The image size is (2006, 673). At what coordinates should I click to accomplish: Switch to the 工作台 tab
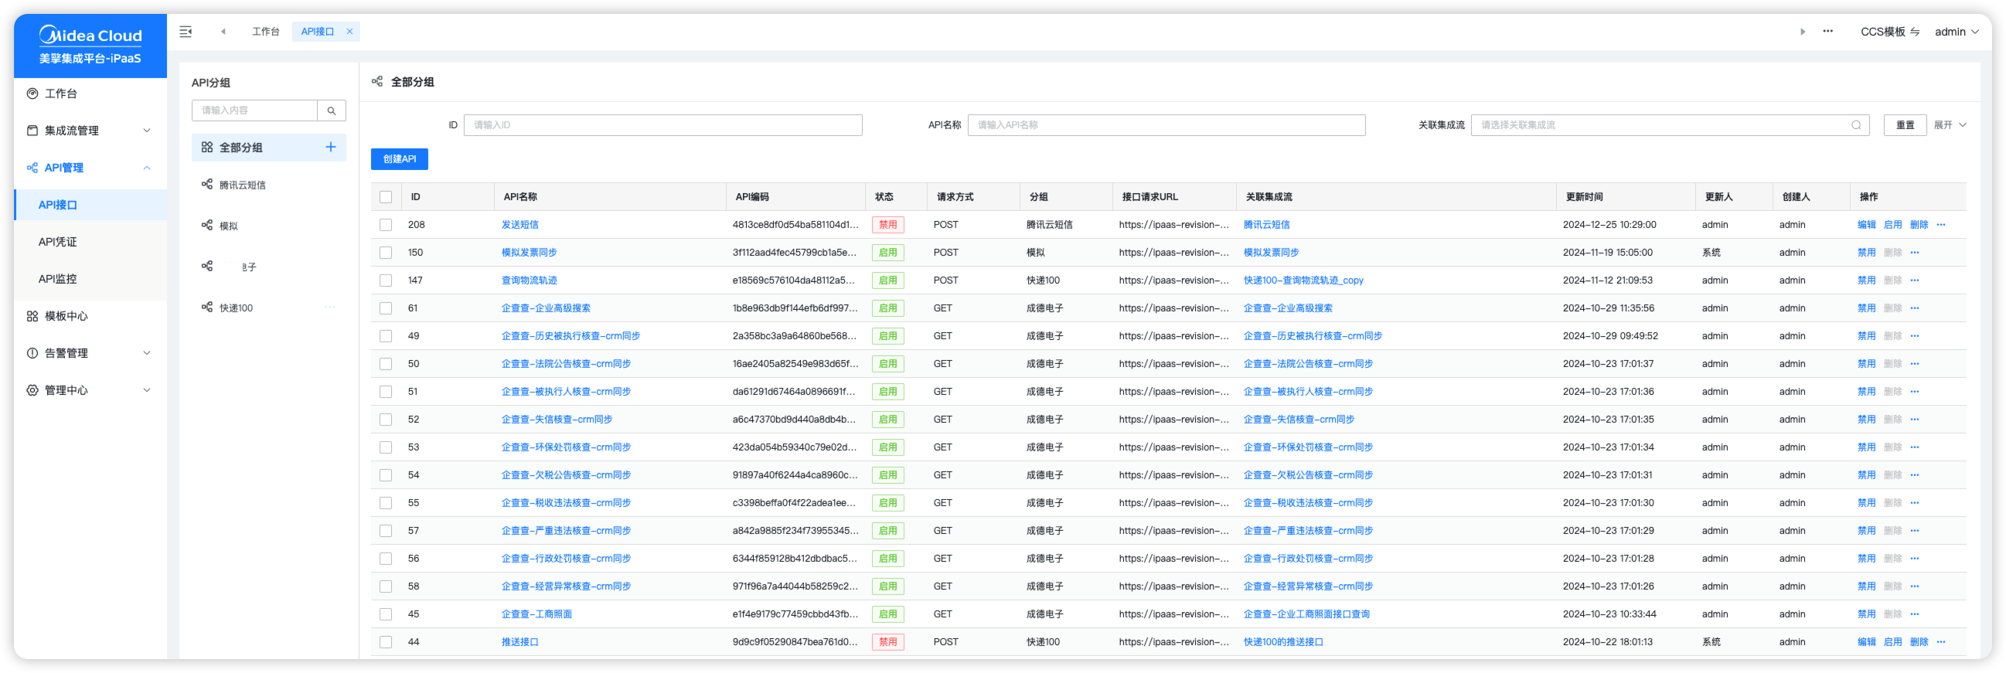point(266,32)
